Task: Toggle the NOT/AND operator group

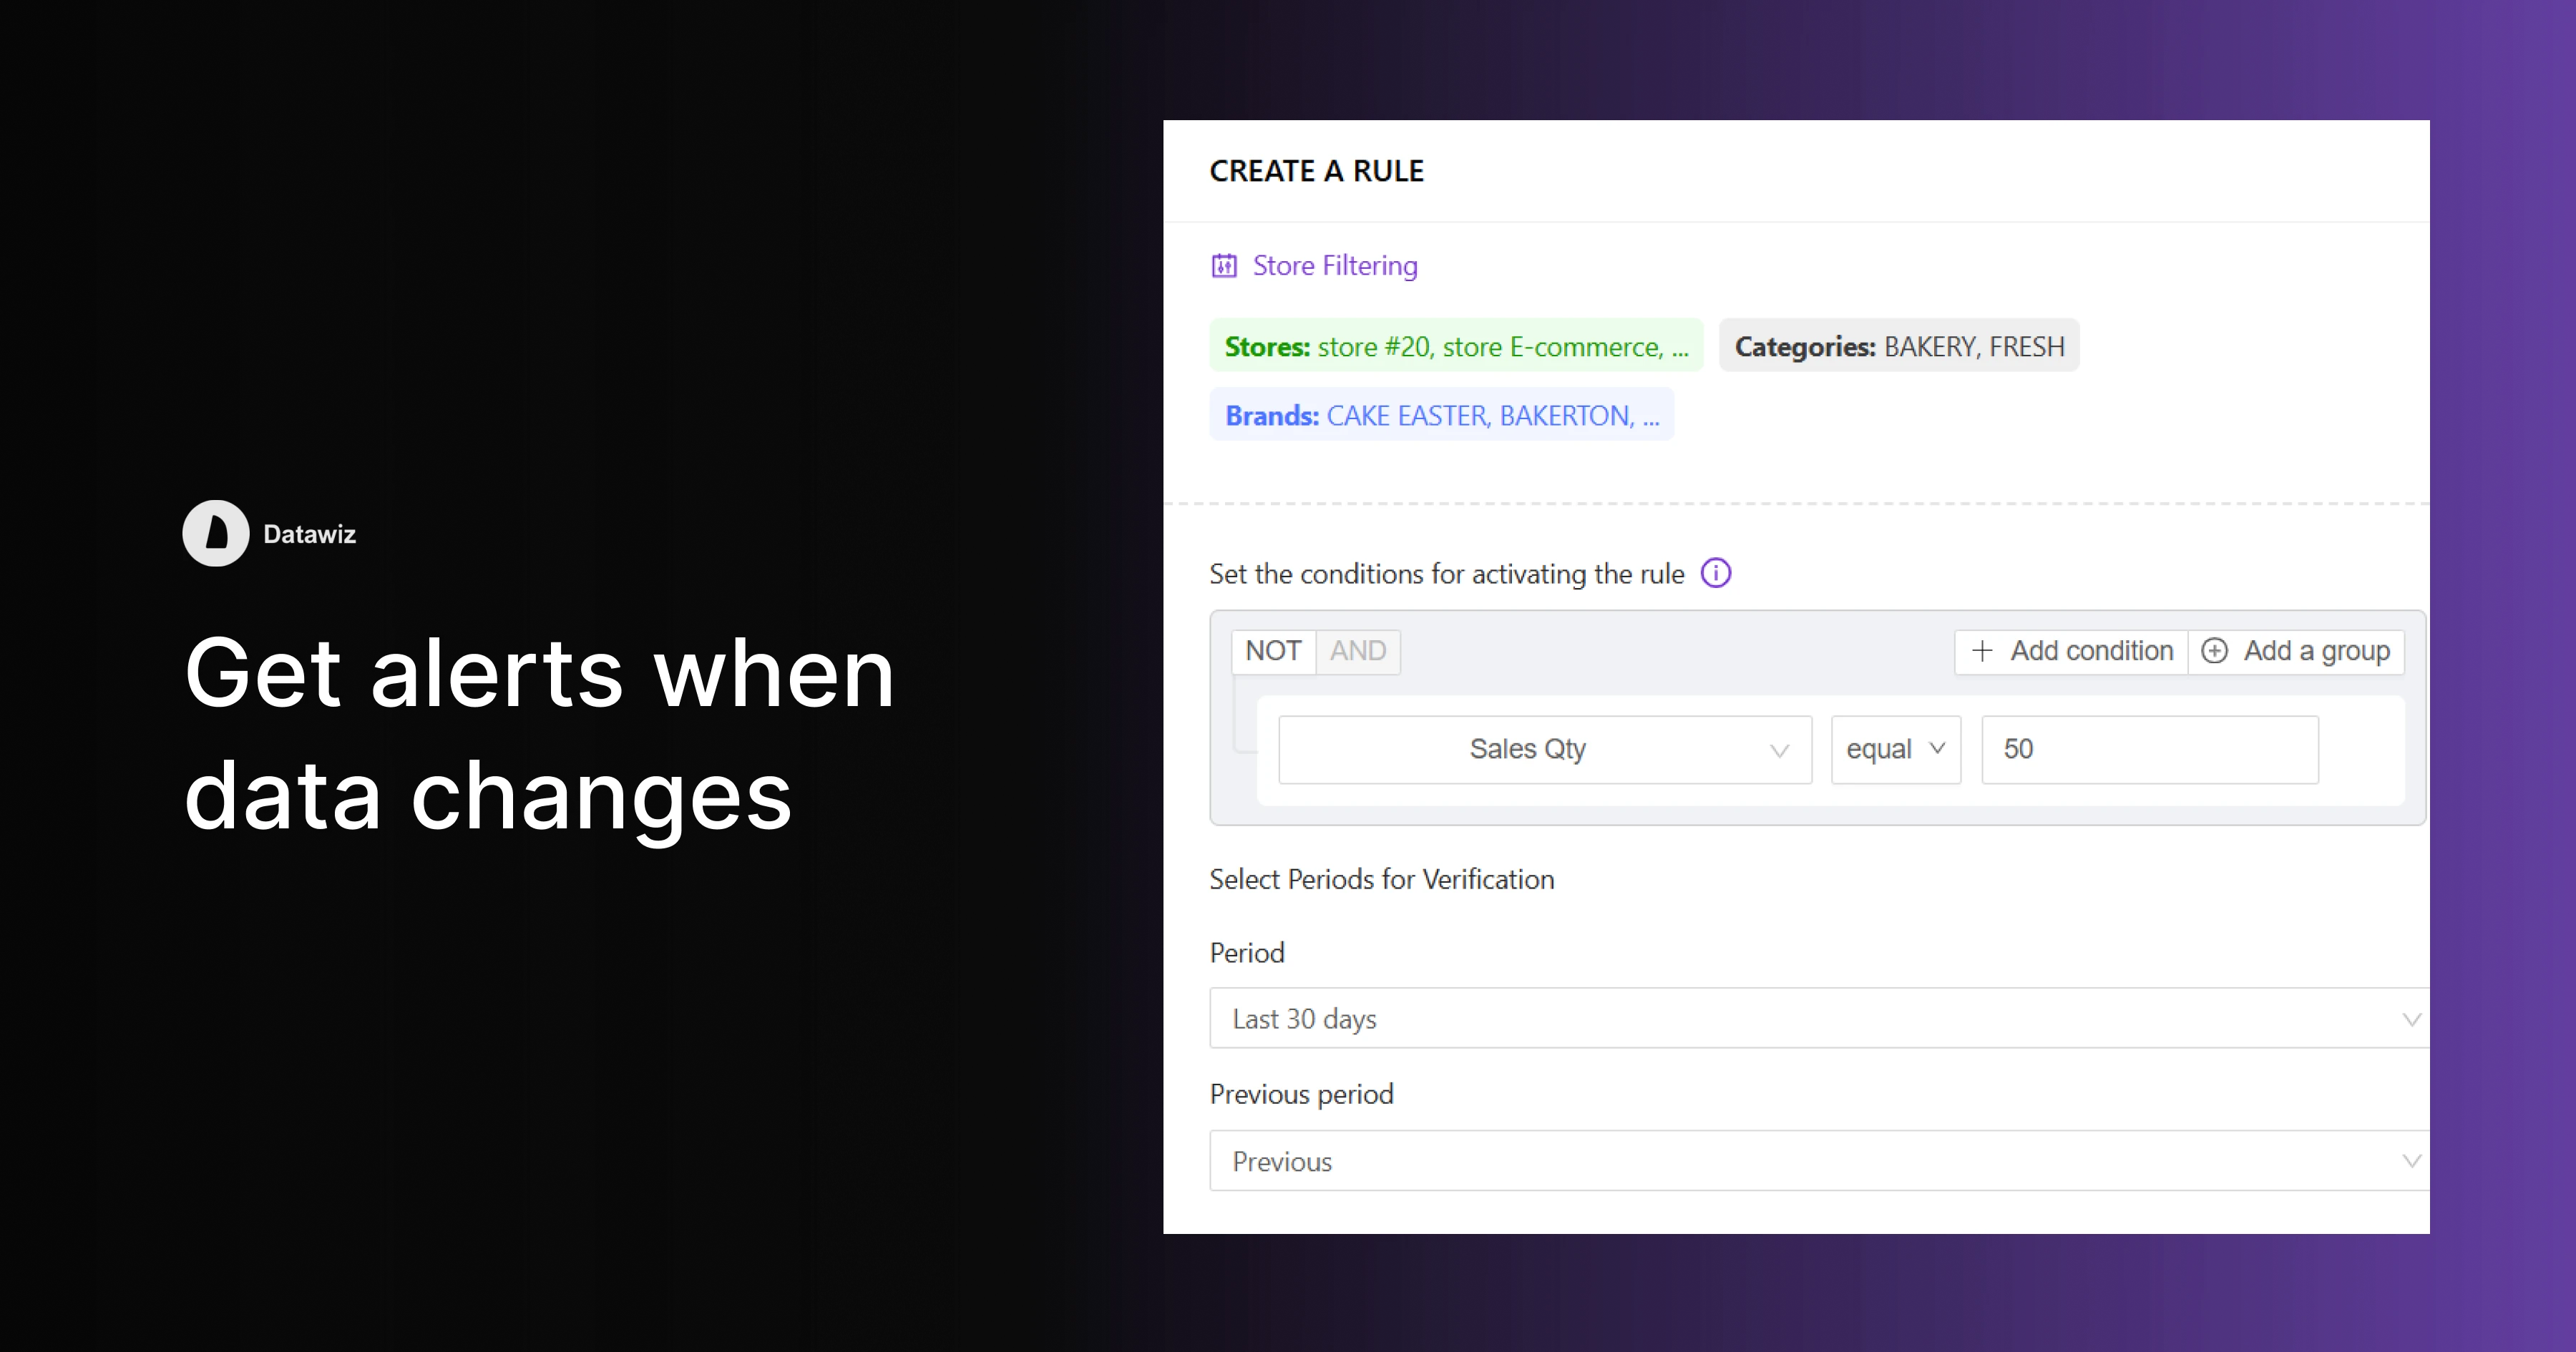Action: click(x=1316, y=650)
